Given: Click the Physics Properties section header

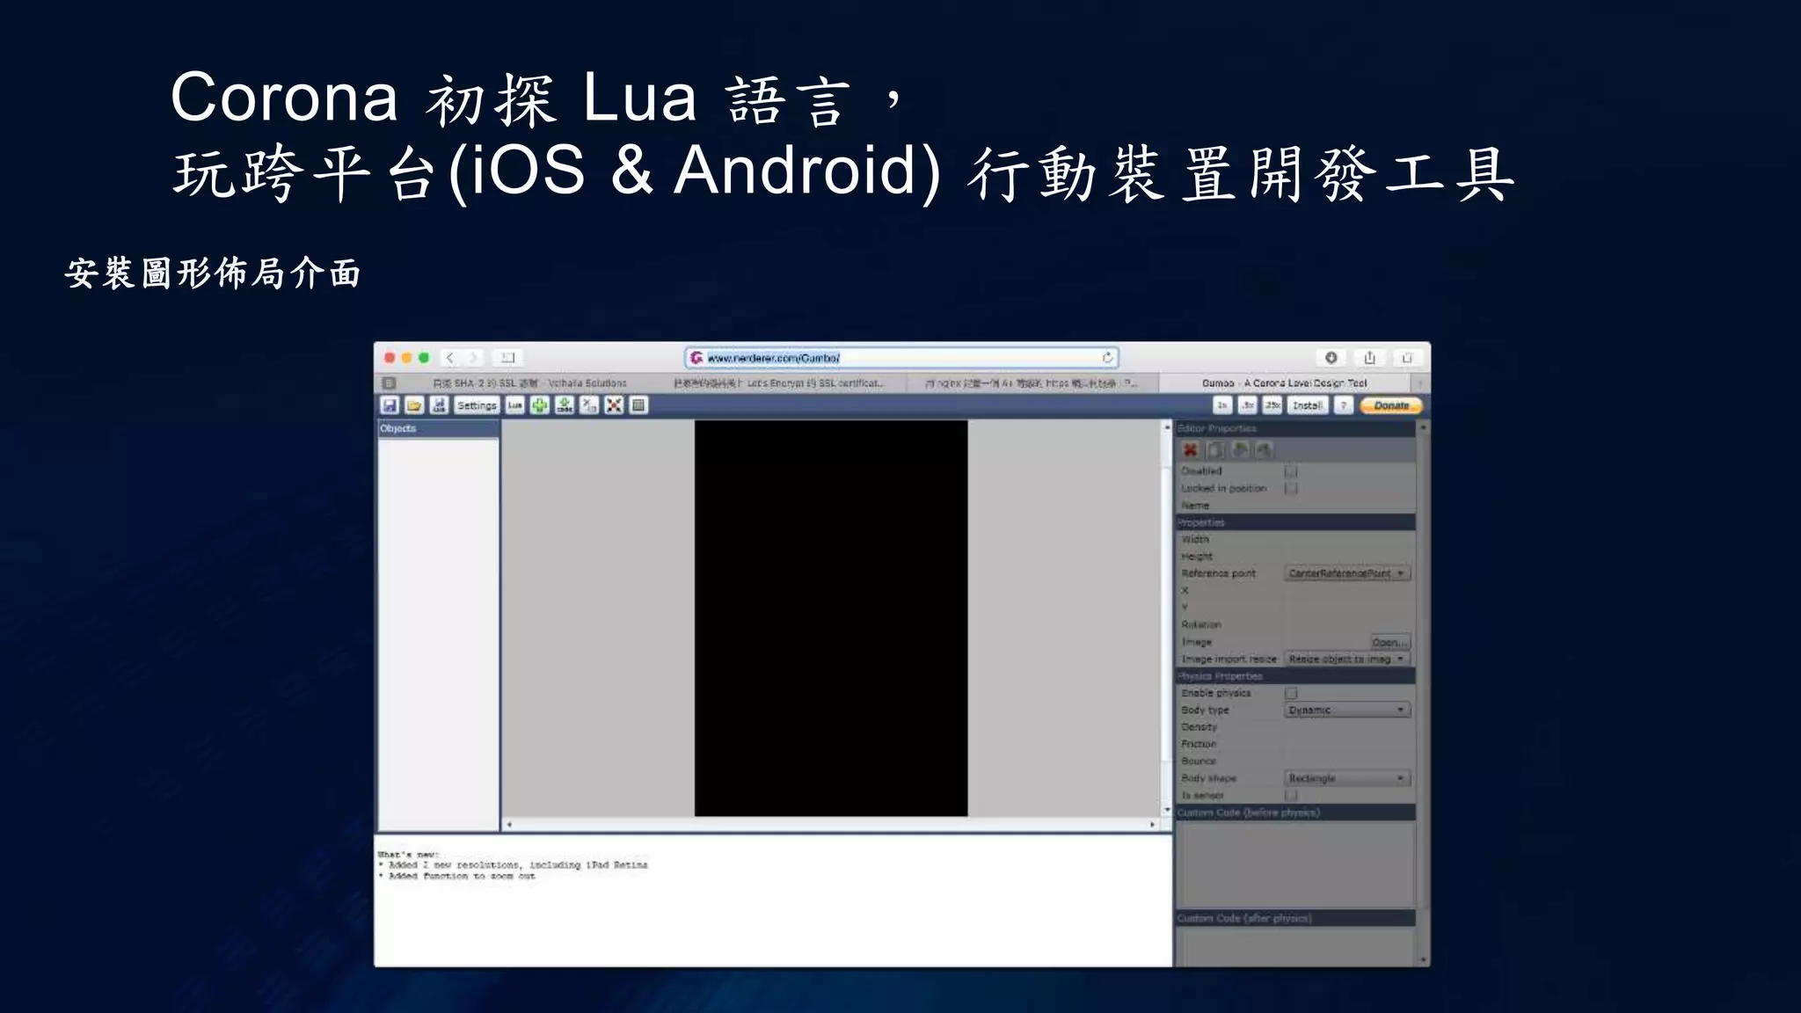Looking at the screenshot, I should pos(1295,676).
